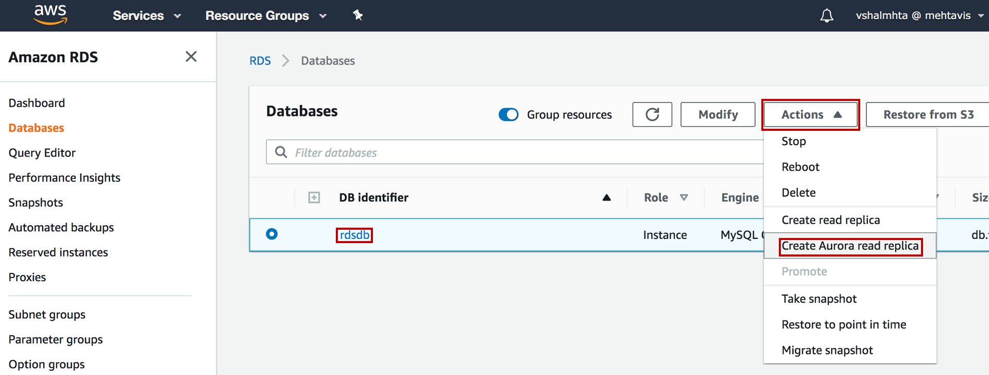989x375 pixels.
Task: Close the Amazon RDS sidebar
Action: (x=191, y=57)
